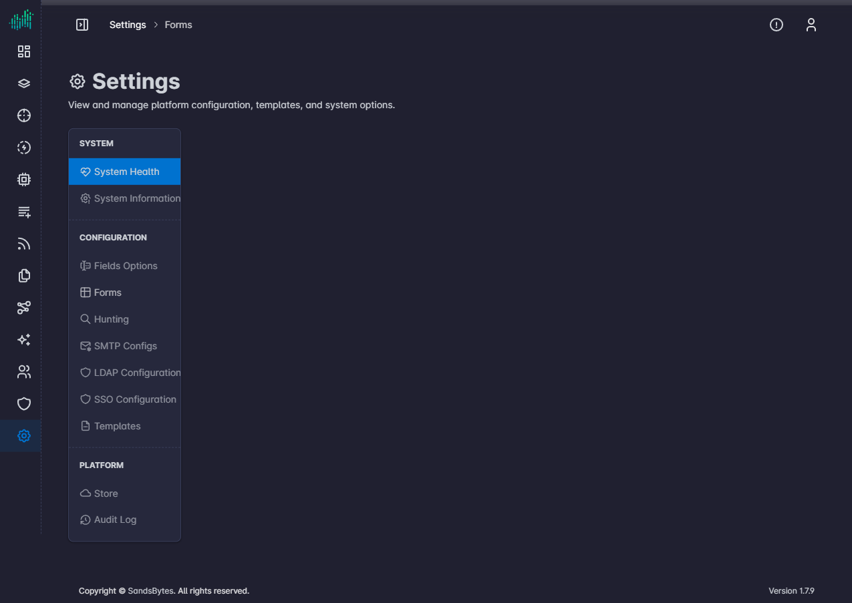Open LDAP Configuration

click(x=124, y=373)
